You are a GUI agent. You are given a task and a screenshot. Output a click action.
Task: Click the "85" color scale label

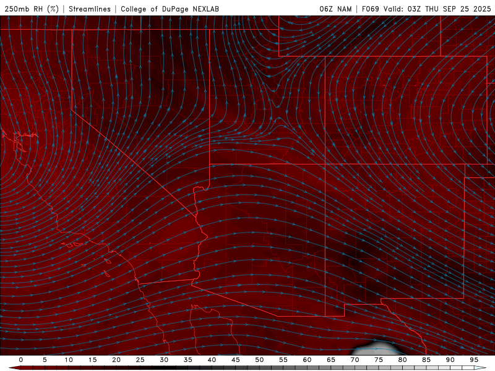coord(426,360)
